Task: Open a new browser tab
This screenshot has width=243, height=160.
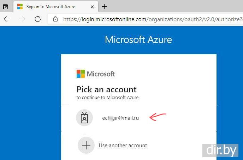Action: (x=105, y=7)
